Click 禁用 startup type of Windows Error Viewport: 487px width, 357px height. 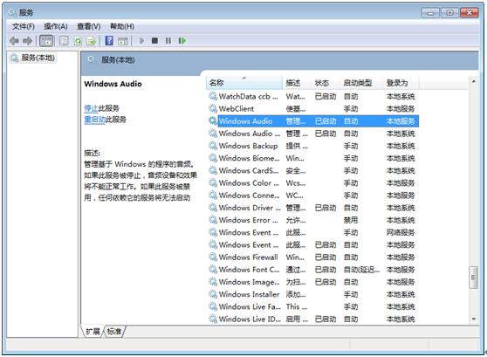[x=351, y=220]
